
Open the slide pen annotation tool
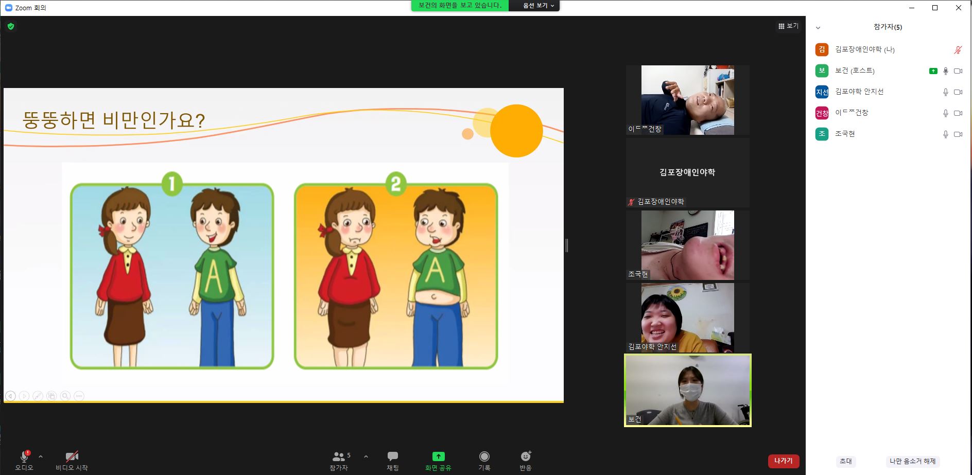(38, 396)
